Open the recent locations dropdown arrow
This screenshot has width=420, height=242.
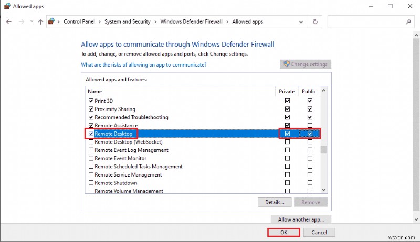click(x=31, y=22)
